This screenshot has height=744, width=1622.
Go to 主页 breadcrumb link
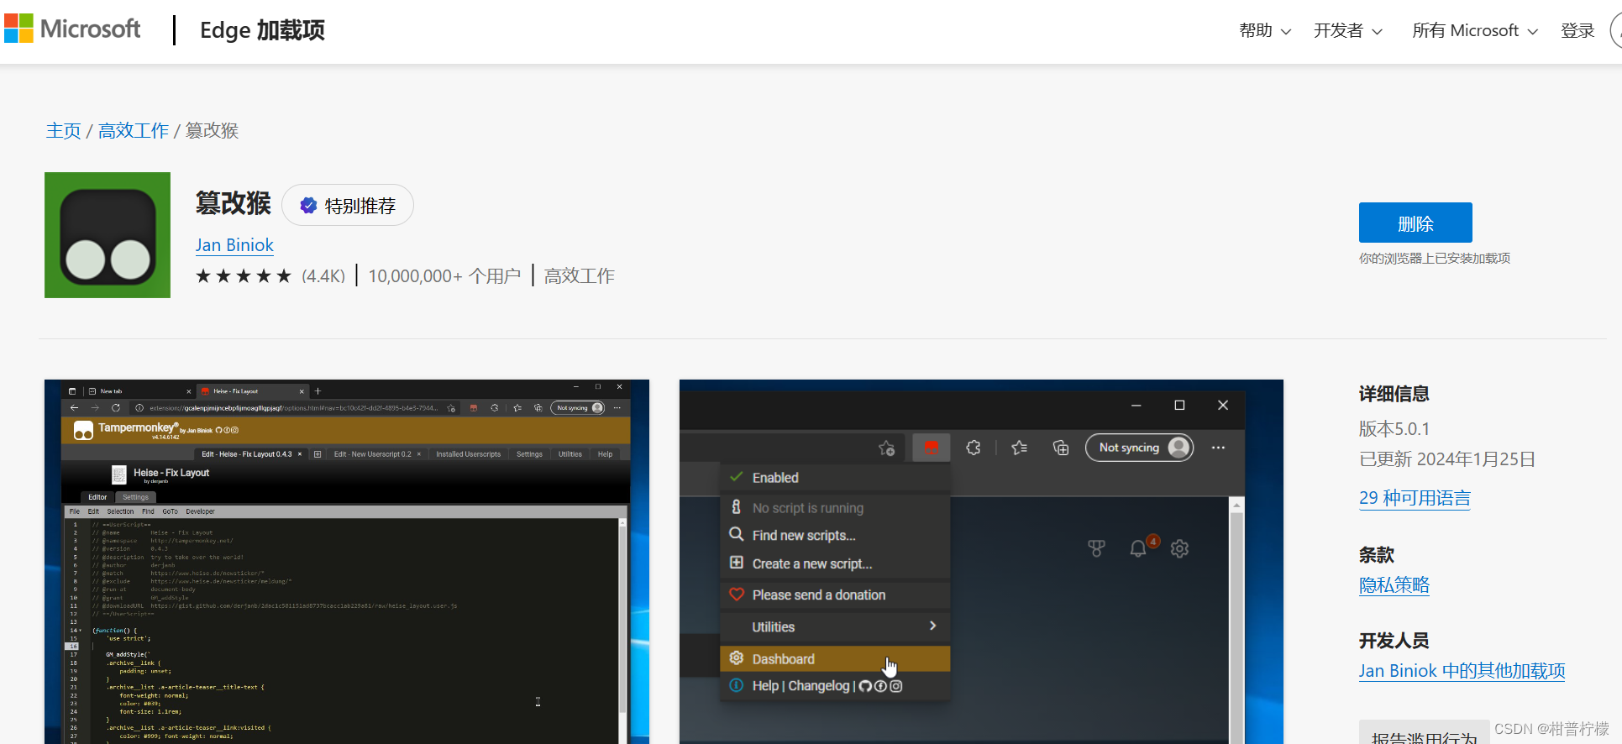[63, 130]
